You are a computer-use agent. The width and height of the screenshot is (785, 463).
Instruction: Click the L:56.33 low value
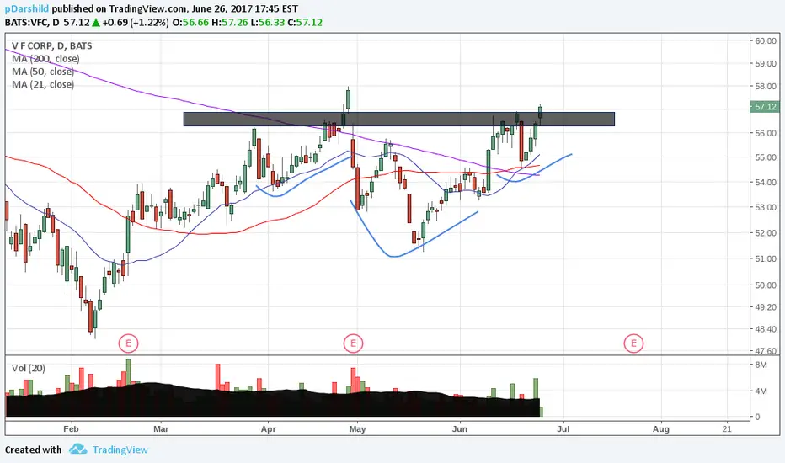(x=267, y=23)
